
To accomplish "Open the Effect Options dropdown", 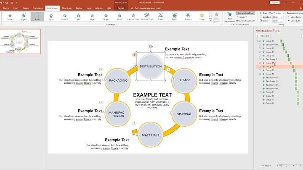I will coord(217,17).
